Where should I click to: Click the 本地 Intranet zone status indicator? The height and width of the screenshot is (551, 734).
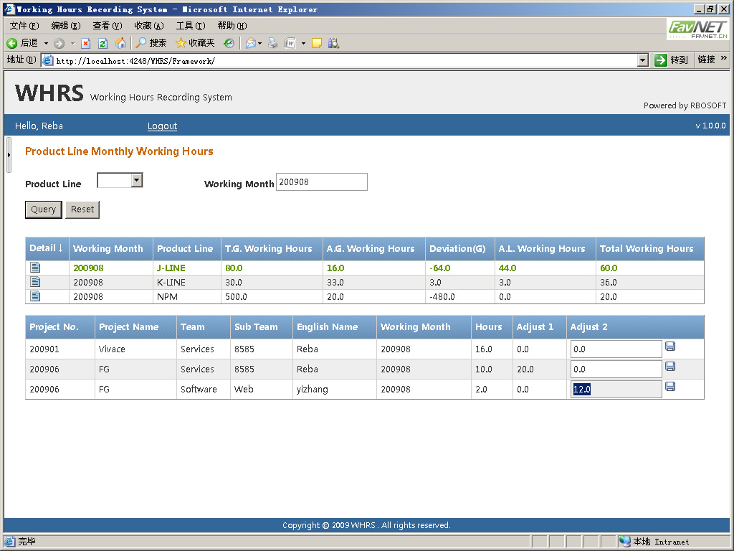point(654,542)
